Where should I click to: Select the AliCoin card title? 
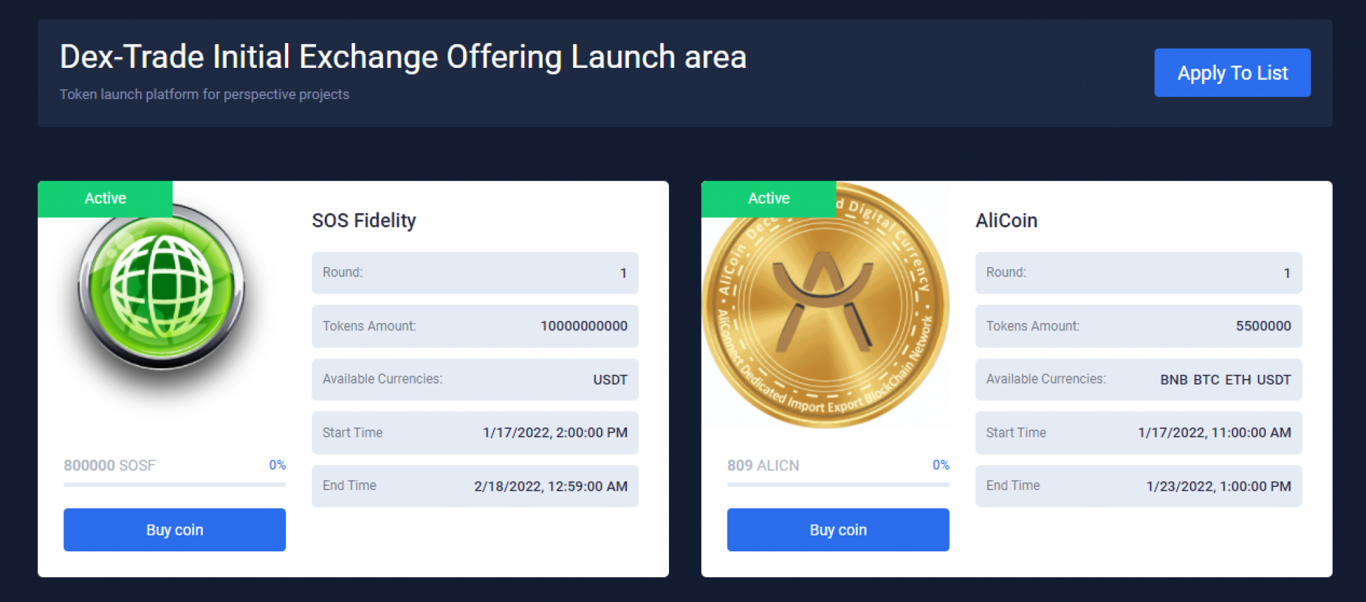(1006, 220)
